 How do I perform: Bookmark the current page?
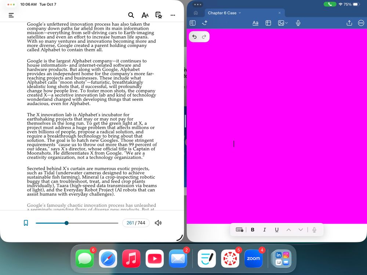[x=26, y=223]
